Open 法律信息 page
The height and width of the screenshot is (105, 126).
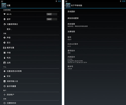click(95, 32)
